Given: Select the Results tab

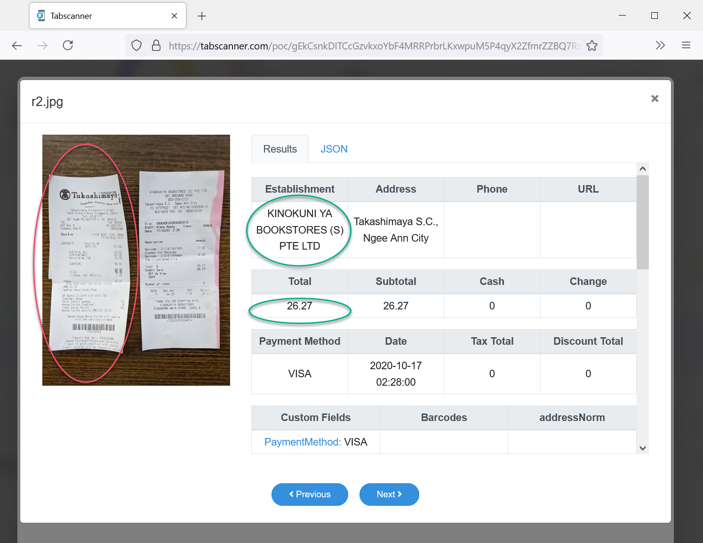Looking at the screenshot, I should click(280, 149).
